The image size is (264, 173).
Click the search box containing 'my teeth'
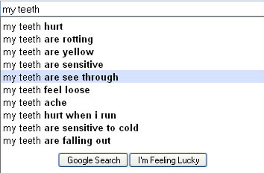132,9
